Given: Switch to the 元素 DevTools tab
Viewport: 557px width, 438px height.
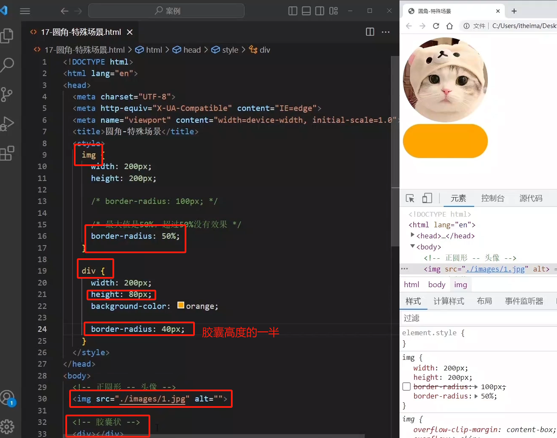Looking at the screenshot, I should coord(459,198).
